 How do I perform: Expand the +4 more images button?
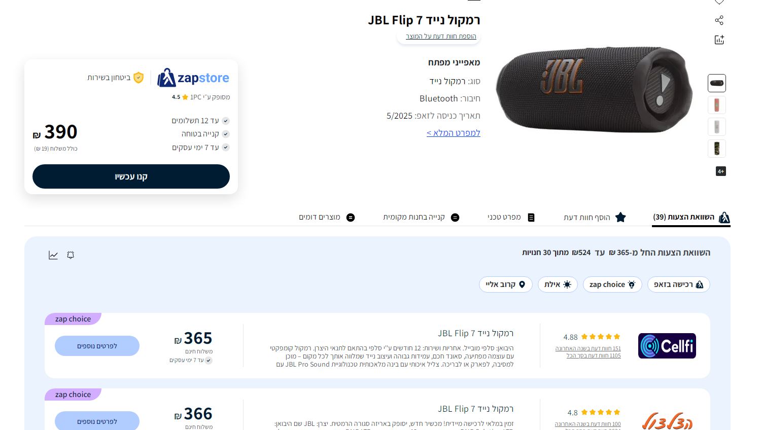[x=720, y=171]
